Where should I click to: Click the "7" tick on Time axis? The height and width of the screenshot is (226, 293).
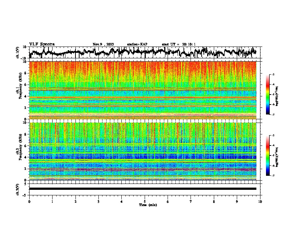point(191,202)
